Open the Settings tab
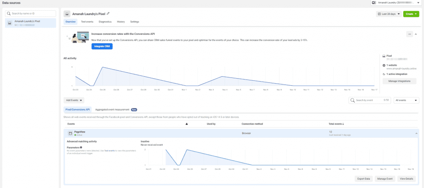 135,22
